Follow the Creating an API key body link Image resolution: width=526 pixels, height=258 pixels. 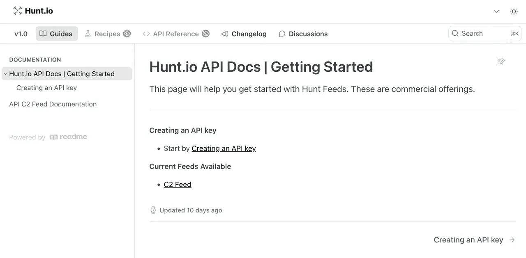click(224, 148)
